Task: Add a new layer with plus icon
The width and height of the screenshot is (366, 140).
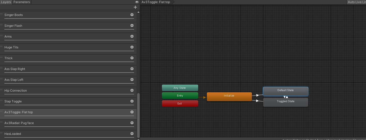Action: [x=135, y=7]
